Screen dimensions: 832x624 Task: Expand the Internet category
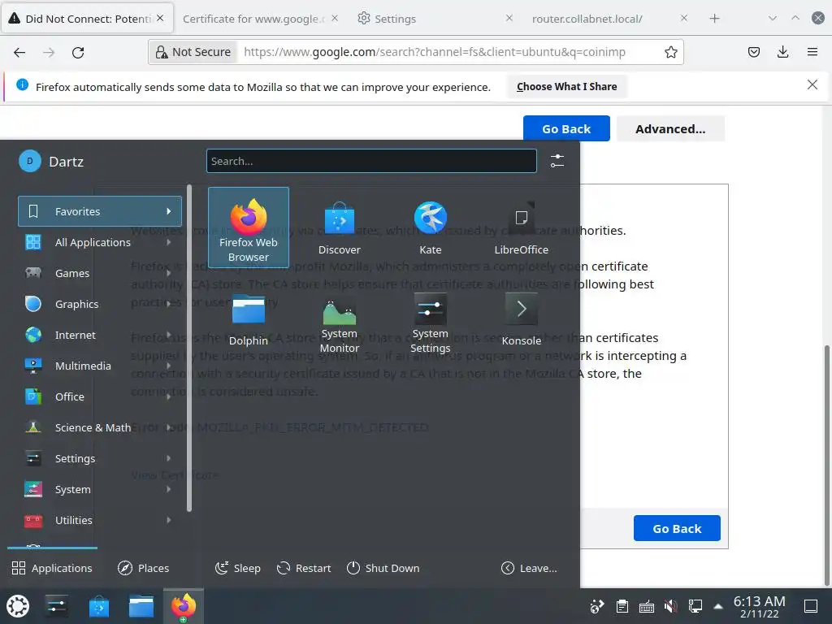click(x=100, y=335)
